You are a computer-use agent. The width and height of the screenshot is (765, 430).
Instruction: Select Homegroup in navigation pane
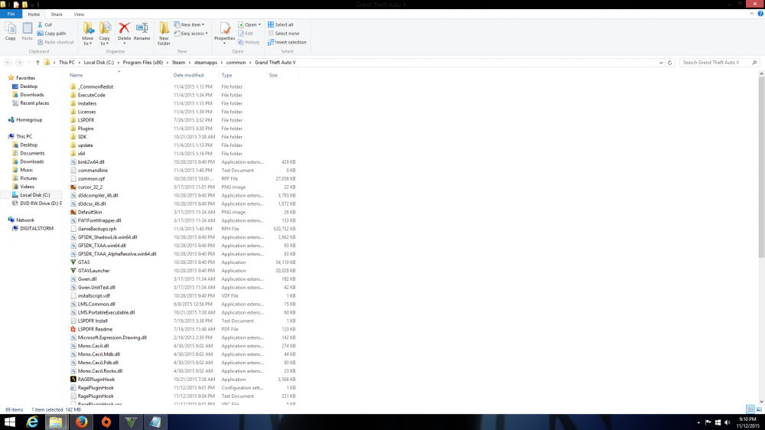[x=29, y=119]
